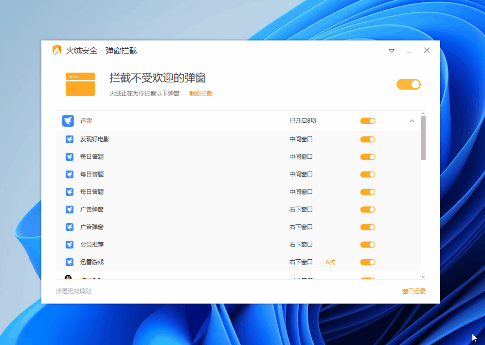Open the title bar dropdown menu icon
The height and width of the screenshot is (345, 485).
point(392,50)
